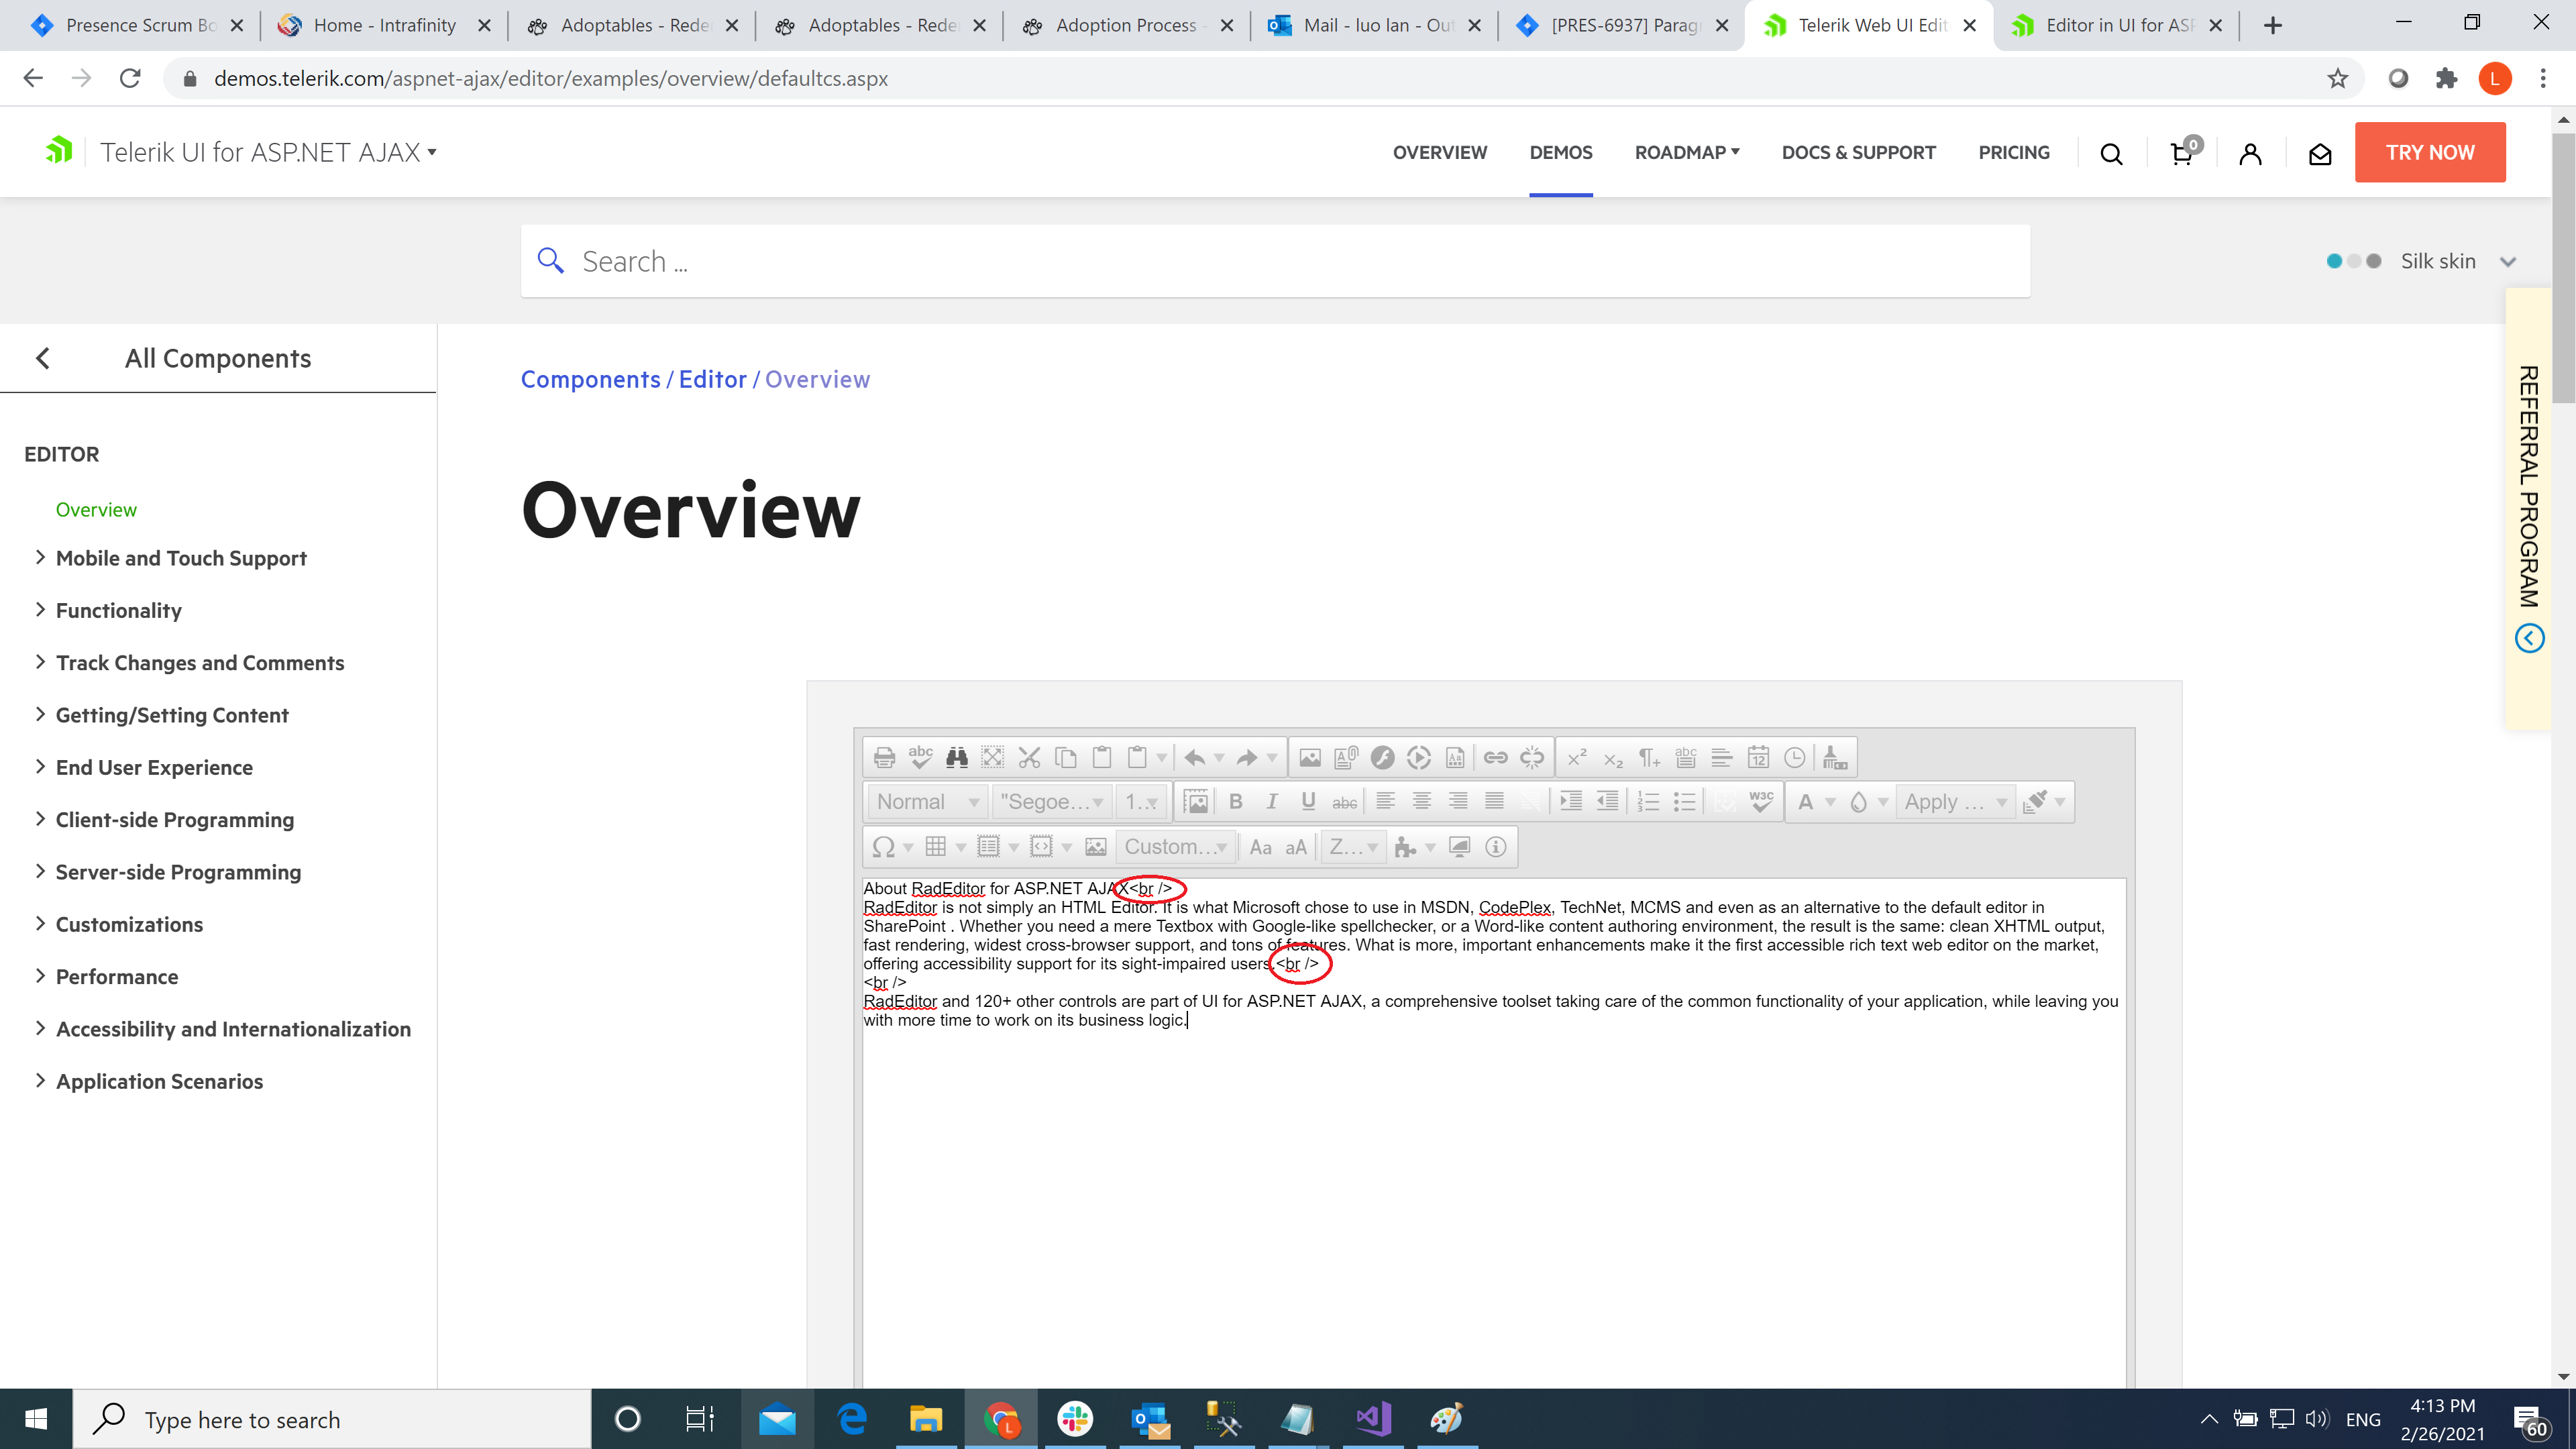Toggle underline formatting
This screenshot has height=1449, width=2576.
pos(1308,802)
